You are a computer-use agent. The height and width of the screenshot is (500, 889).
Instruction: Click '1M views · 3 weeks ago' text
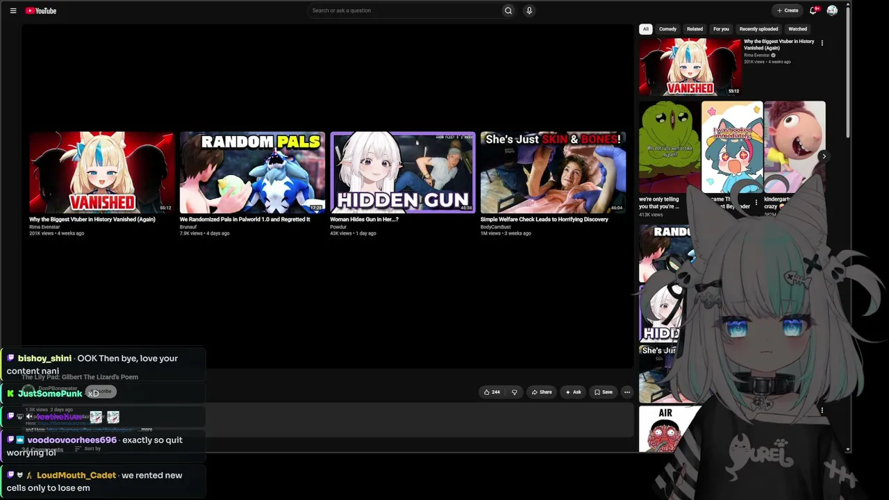pyautogui.click(x=507, y=233)
